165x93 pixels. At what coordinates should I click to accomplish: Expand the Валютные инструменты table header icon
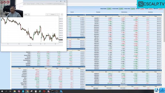pyautogui.click(x=161, y=15)
